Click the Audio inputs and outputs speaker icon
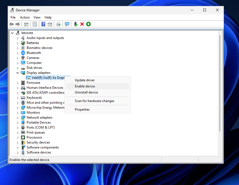The height and width of the screenshot is (185, 239). (x=23, y=38)
